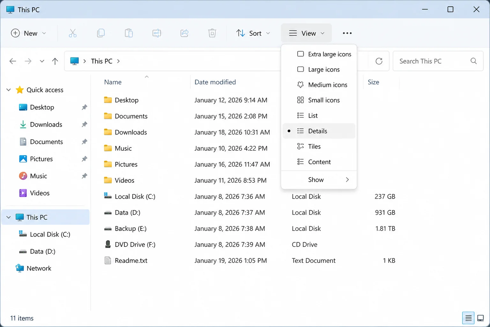Click the "1.81 TB" size cell
This screenshot has width=490, height=327.
[x=385, y=229]
